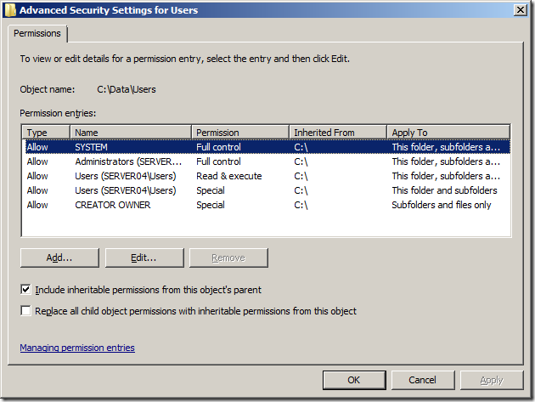
Task: Click the Cancel button
Action: pos(422,380)
